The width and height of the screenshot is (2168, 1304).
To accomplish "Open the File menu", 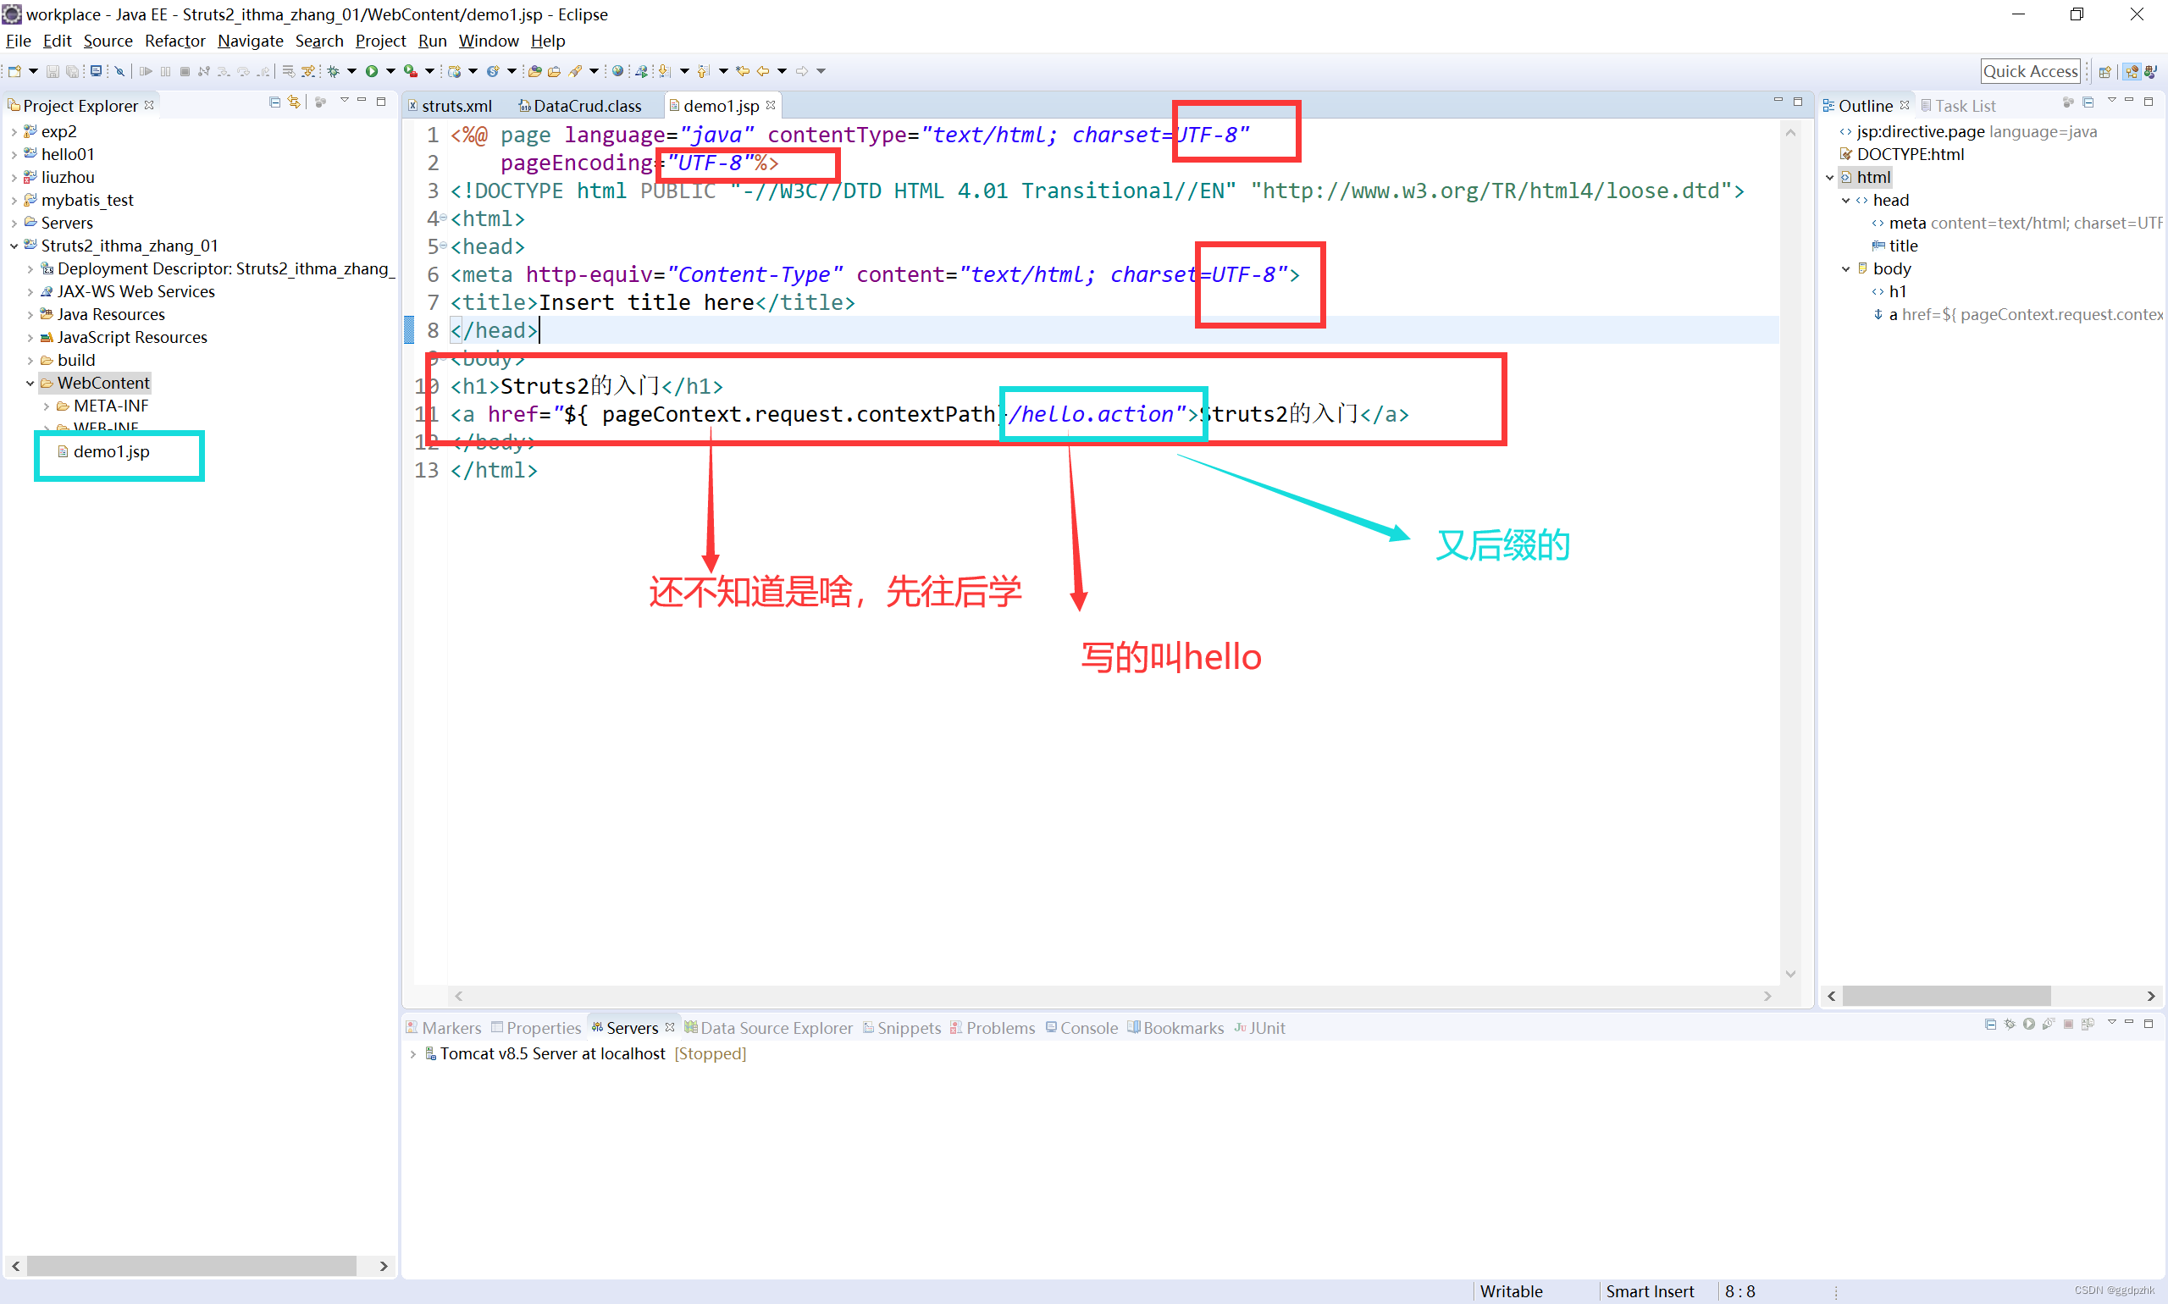I will point(18,41).
